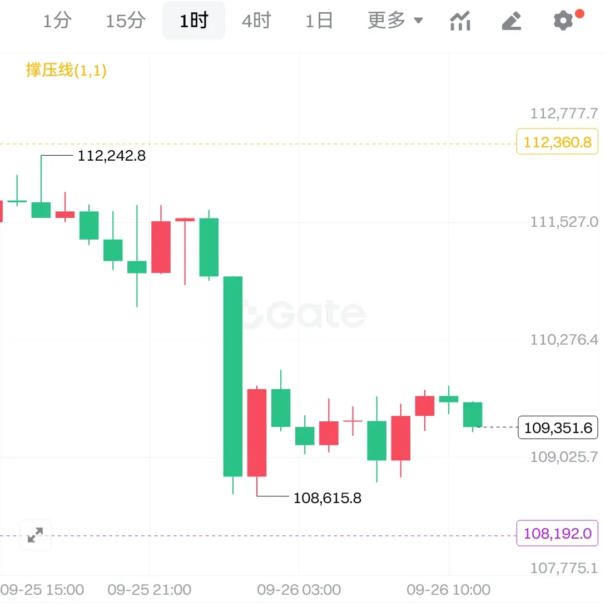Image resolution: width=605 pixels, height=607 pixels.
Task: Click the 108,192.0 support price tag
Action: tap(557, 534)
